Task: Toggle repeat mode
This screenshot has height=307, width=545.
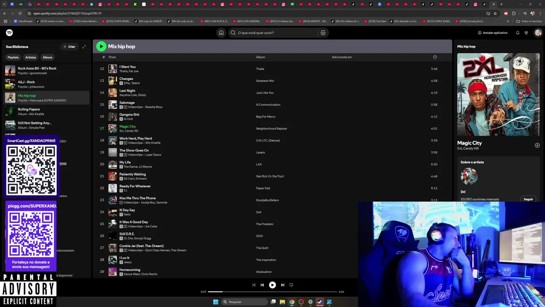Action: [291, 285]
